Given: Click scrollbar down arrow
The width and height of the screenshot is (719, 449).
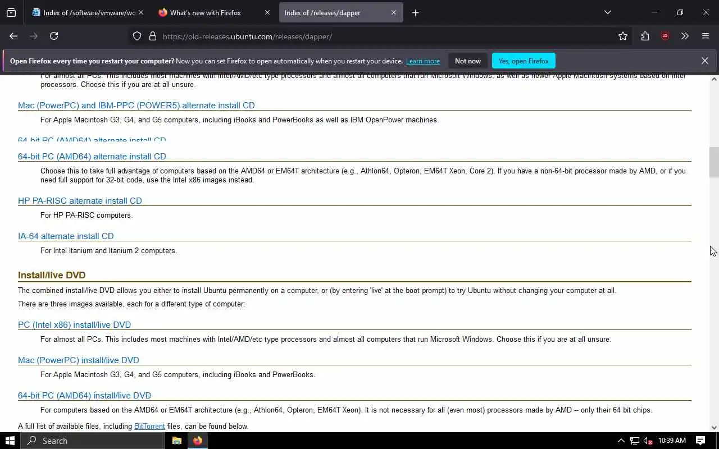Looking at the screenshot, I should coord(714,427).
